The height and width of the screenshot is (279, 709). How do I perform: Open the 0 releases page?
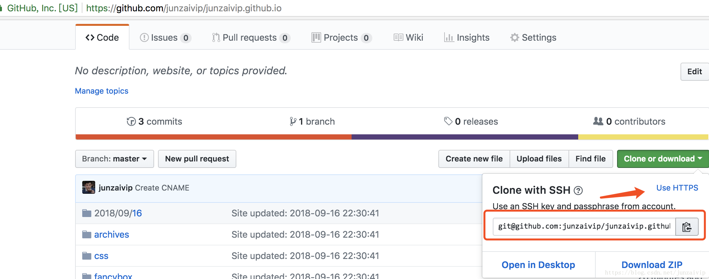(x=471, y=121)
